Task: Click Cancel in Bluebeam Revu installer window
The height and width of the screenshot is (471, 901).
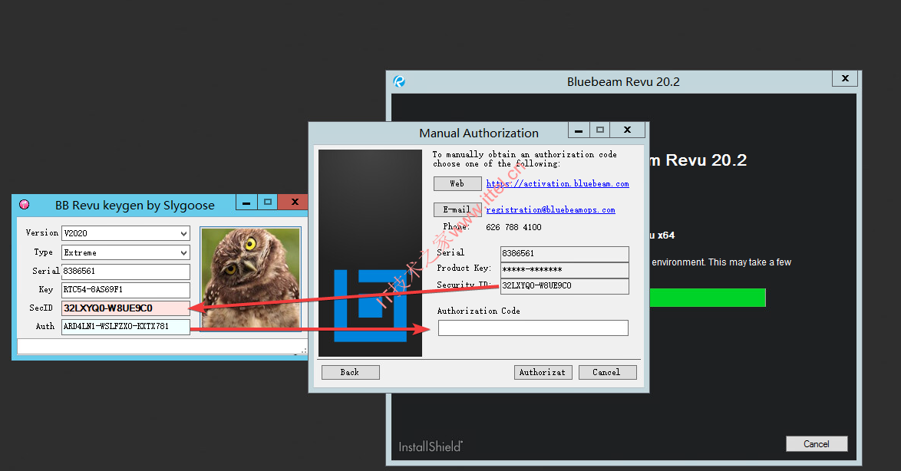Action: (817, 444)
